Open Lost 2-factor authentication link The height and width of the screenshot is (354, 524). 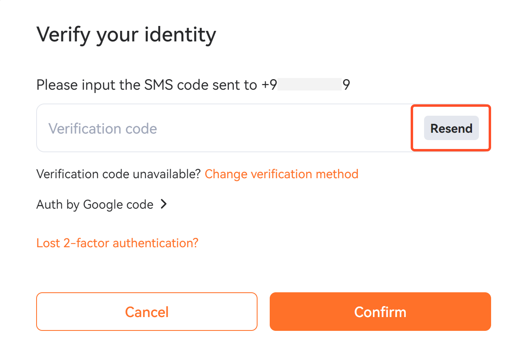pyautogui.click(x=117, y=243)
